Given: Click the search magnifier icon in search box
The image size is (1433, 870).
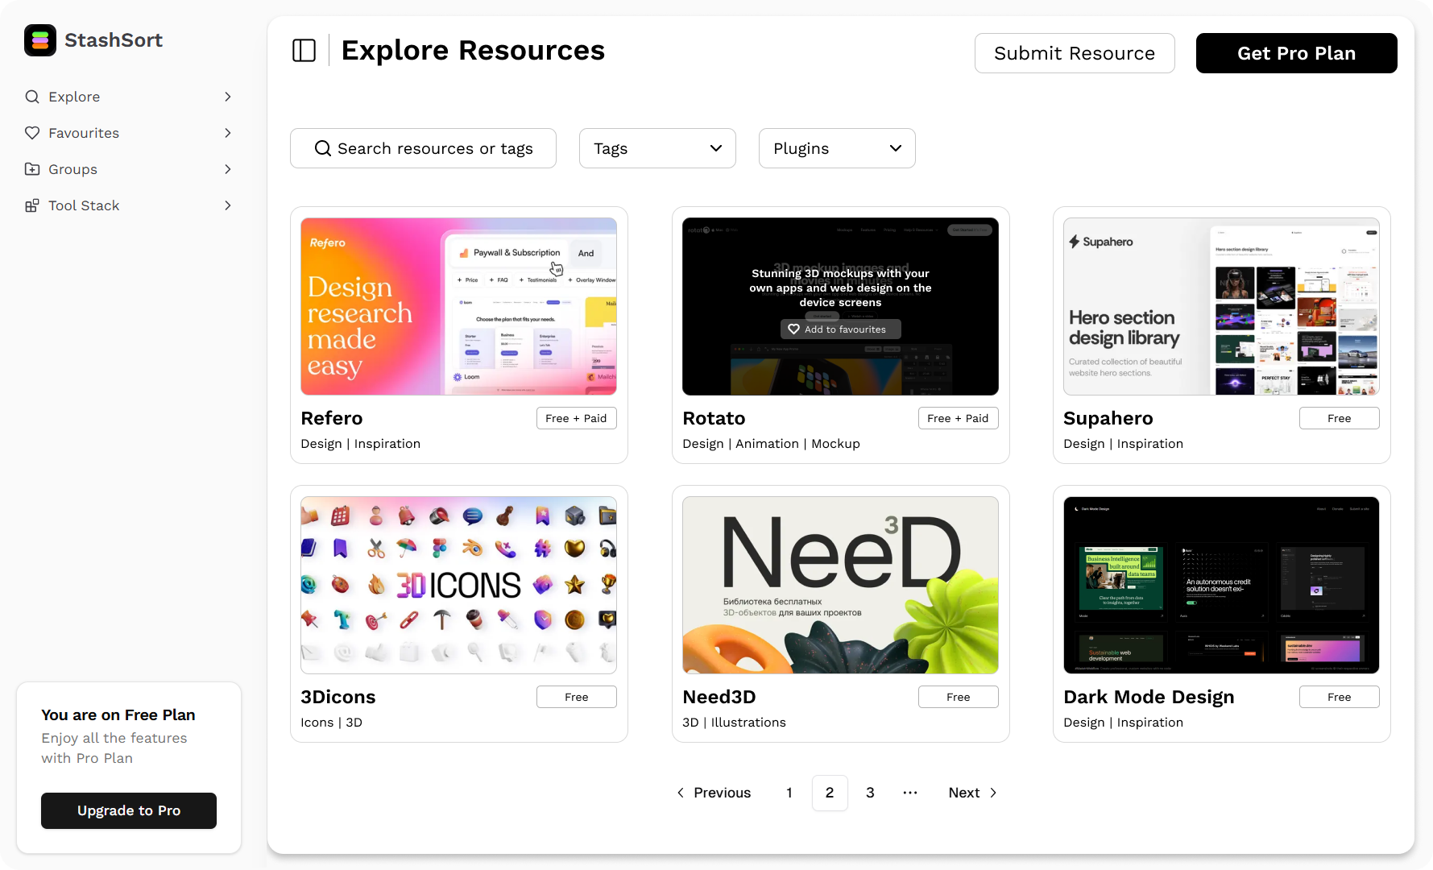Looking at the screenshot, I should (x=323, y=148).
